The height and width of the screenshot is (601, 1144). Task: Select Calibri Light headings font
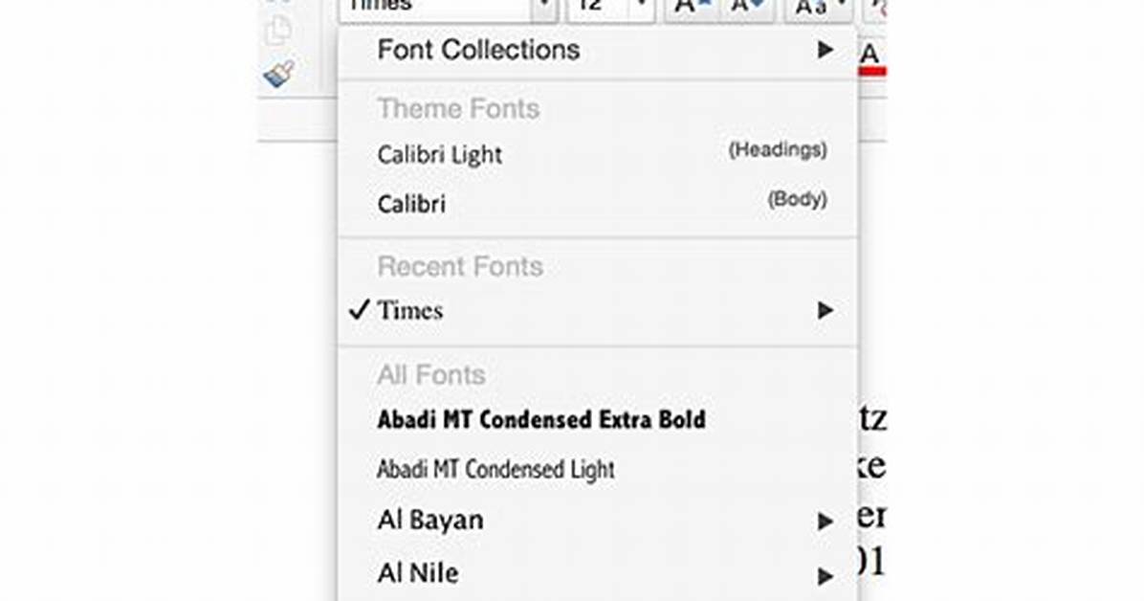point(598,154)
